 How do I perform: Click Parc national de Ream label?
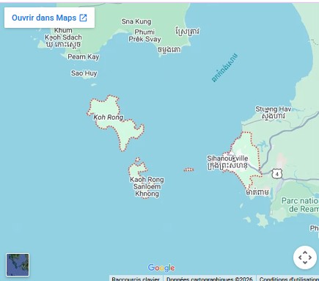point(300,205)
